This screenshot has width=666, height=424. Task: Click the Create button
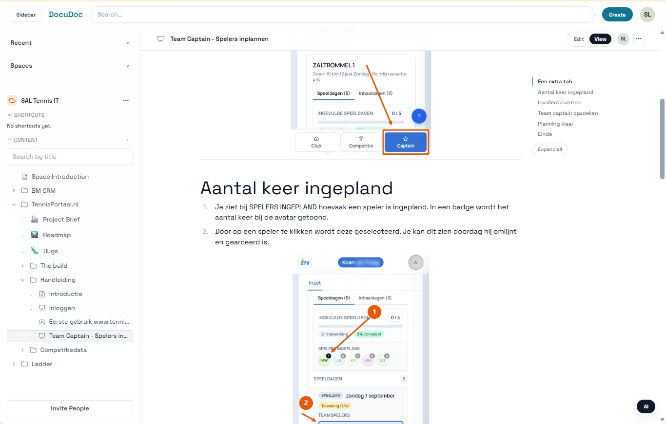pyautogui.click(x=617, y=14)
